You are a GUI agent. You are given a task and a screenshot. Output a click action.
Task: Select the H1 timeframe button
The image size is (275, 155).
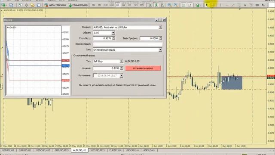pos(118,5)
